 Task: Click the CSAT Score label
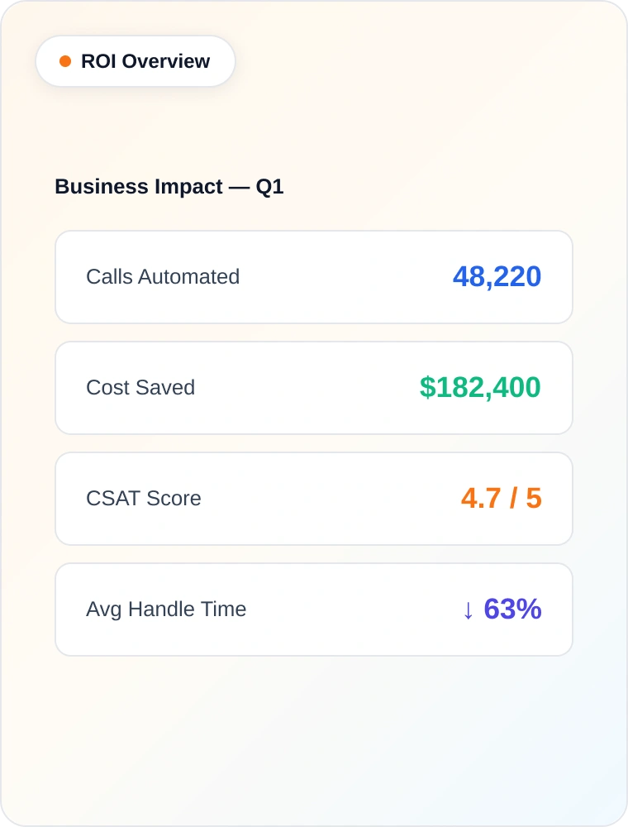coord(143,499)
